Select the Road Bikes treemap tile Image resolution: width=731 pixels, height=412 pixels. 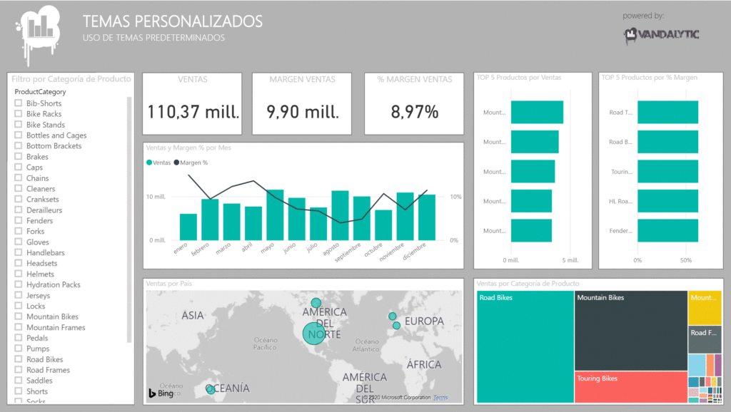coord(525,346)
